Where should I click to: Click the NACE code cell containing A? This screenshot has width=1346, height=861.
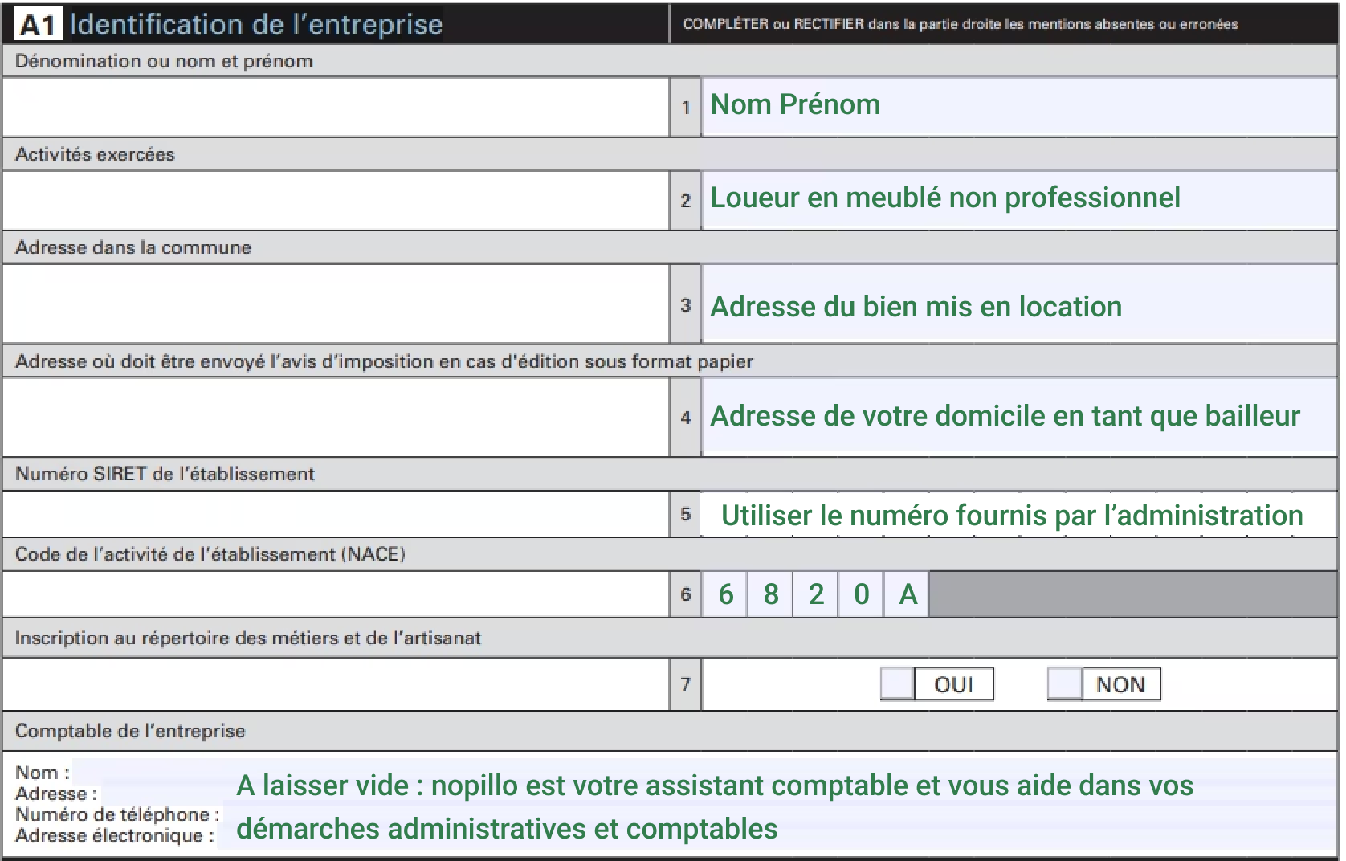(x=907, y=594)
